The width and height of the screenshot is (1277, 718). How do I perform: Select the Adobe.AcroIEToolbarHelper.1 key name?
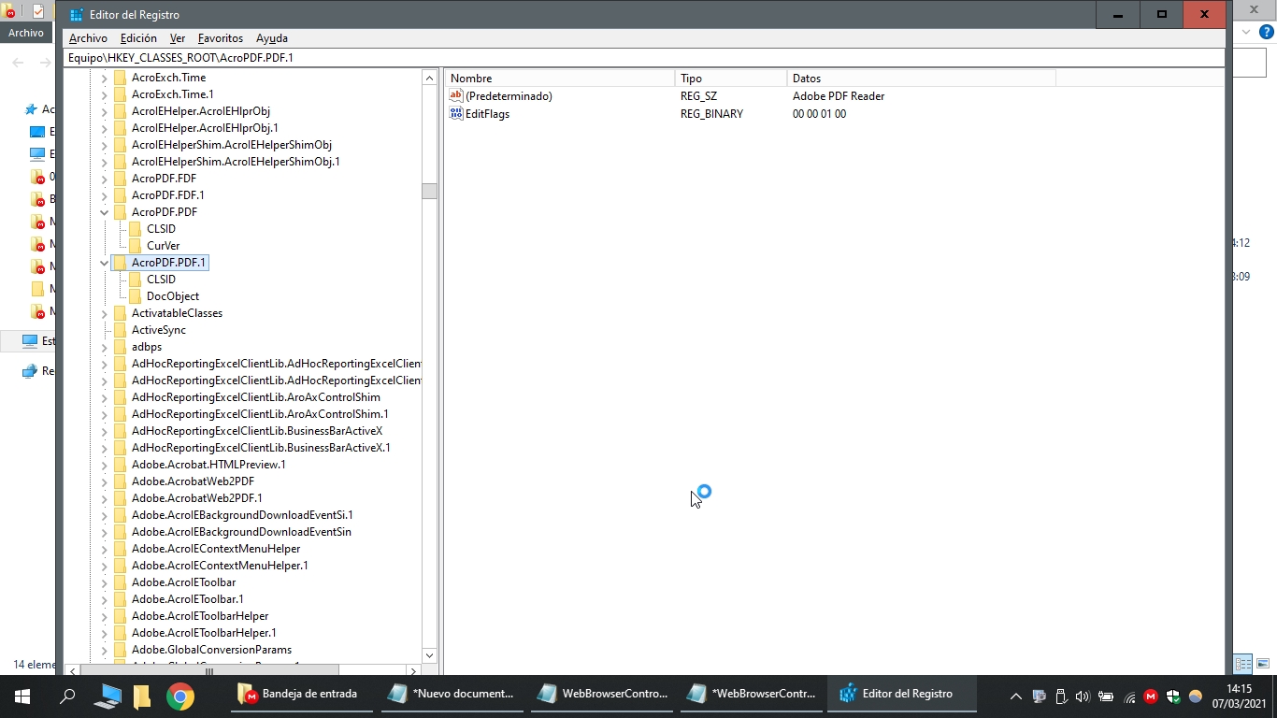tap(204, 633)
